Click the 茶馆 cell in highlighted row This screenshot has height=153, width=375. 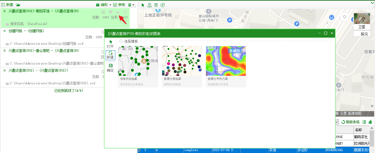point(282,150)
